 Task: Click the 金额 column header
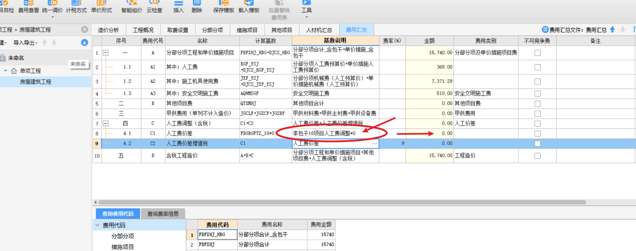point(429,41)
